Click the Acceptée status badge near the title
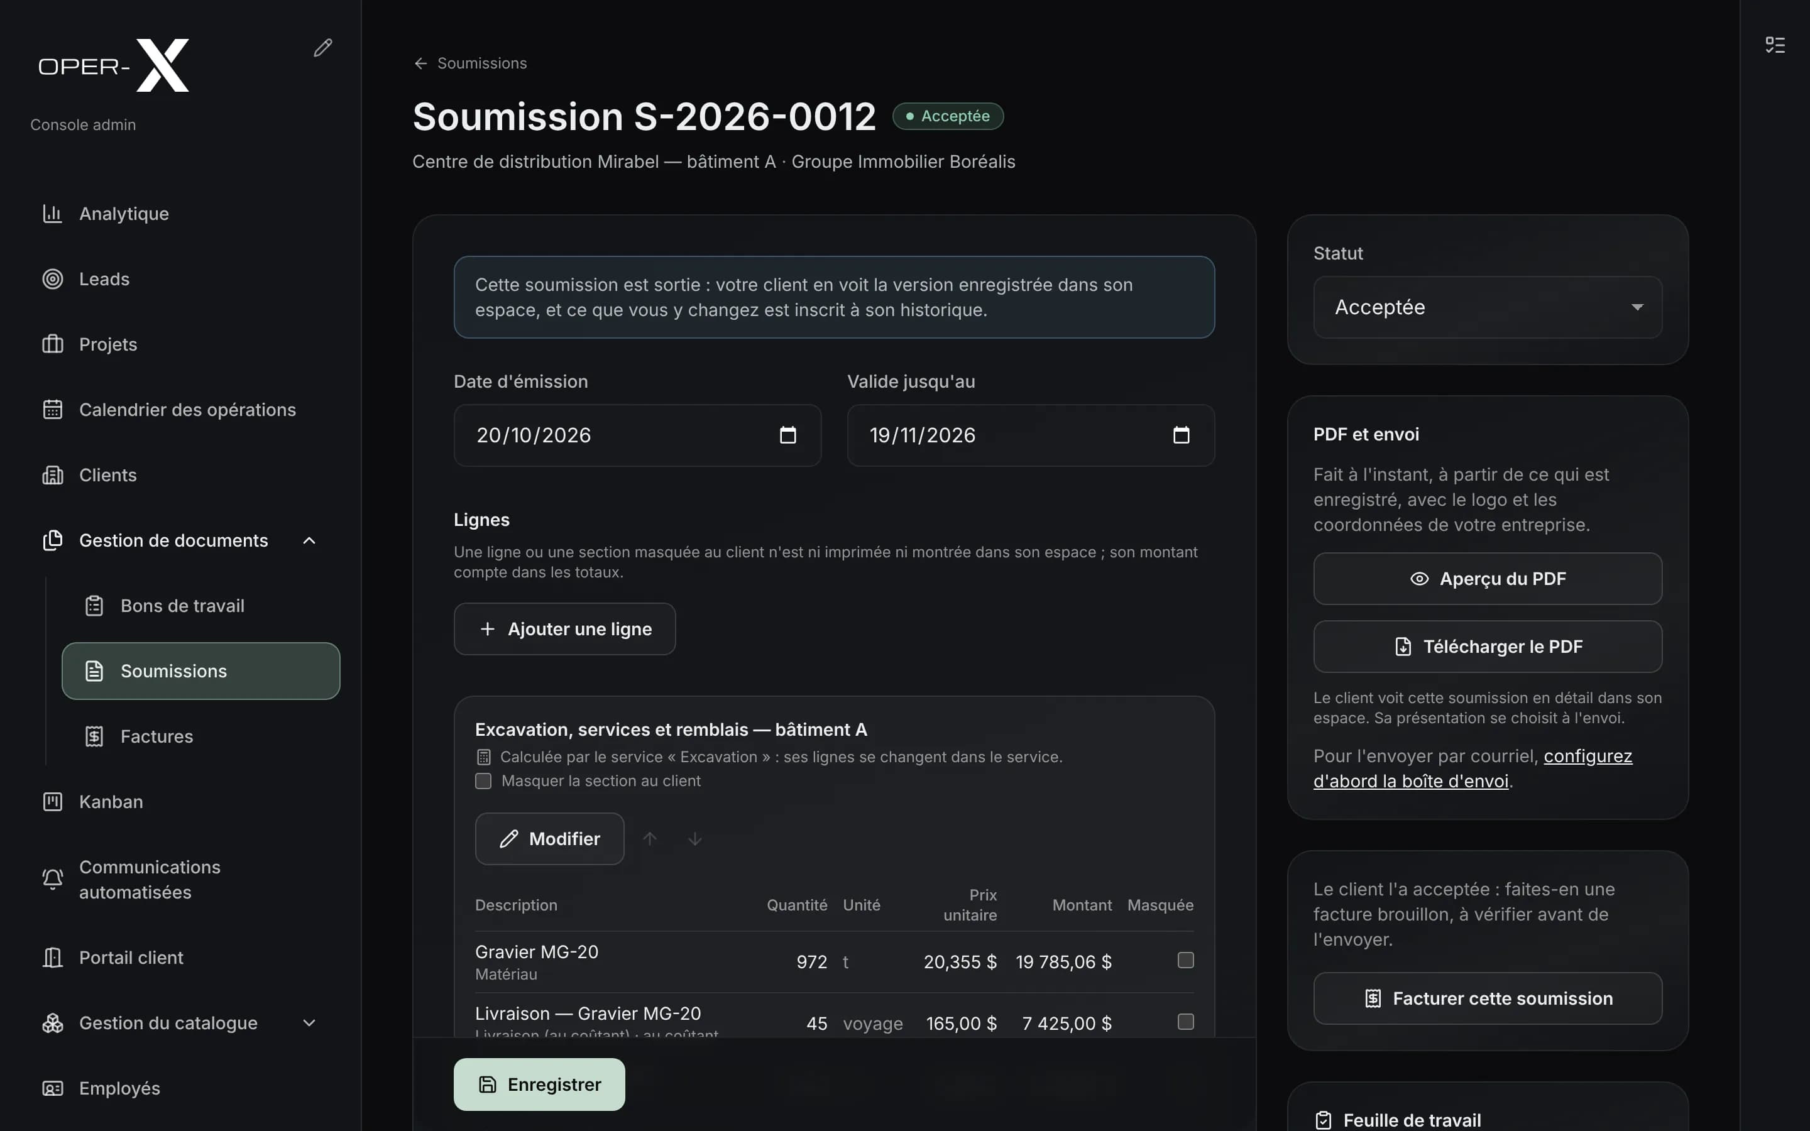 click(x=948, y=116)
